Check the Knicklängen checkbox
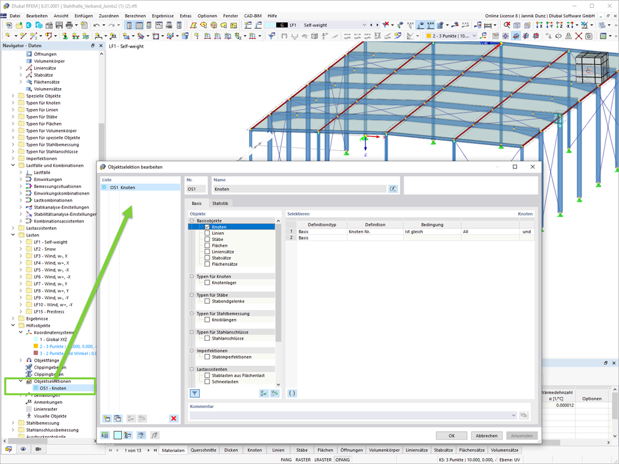This screenshot has width=619, height=464. [x=207, y=319]
